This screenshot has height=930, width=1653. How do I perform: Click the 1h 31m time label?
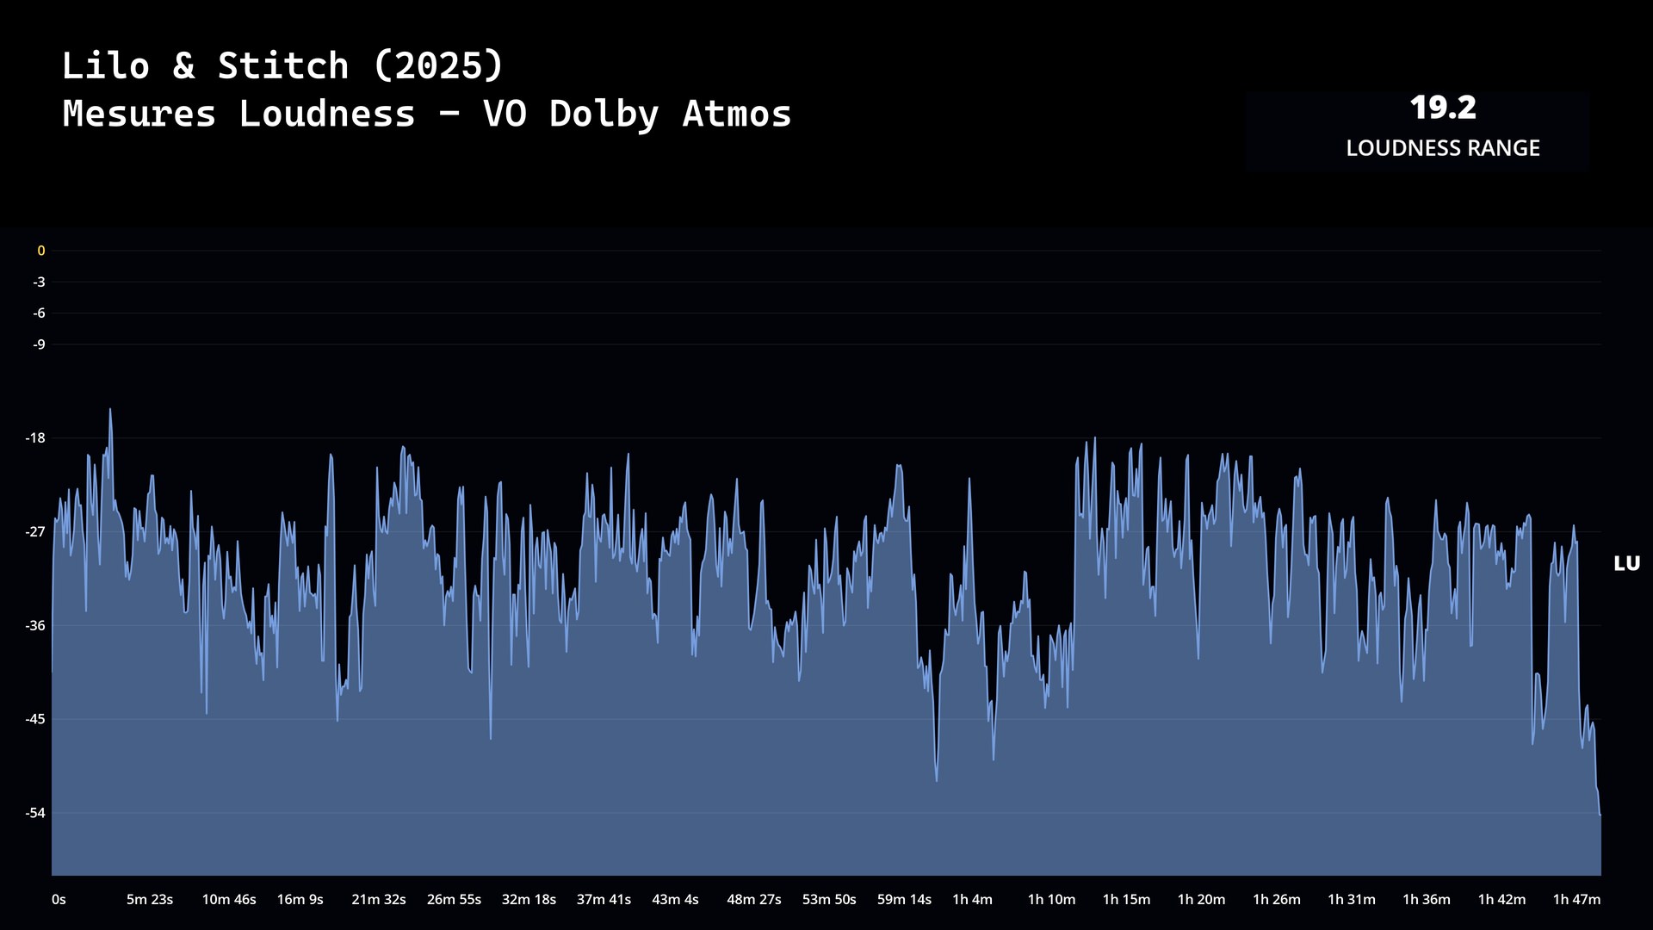[1352, 900]
